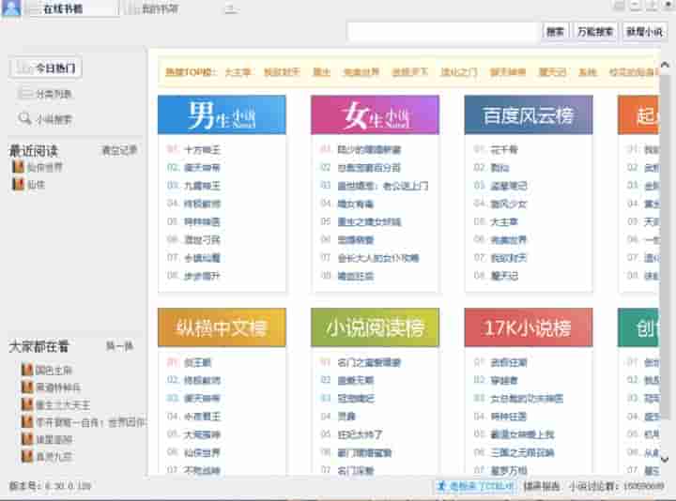The height and width of the screenshot is (501, 676).
Task: Click 清空记录 next to 最近阅读
Action: tap(119, 150)
